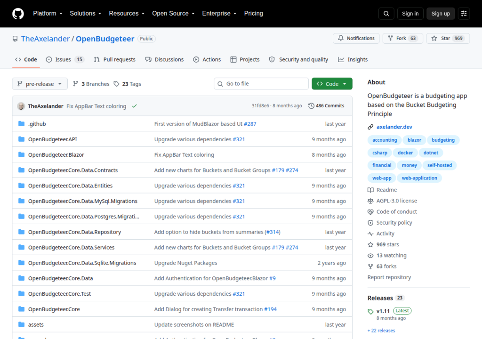Click the release tag icon beside v1.11
The width and height of the screenshot is (482, 339).
[370, 311]
